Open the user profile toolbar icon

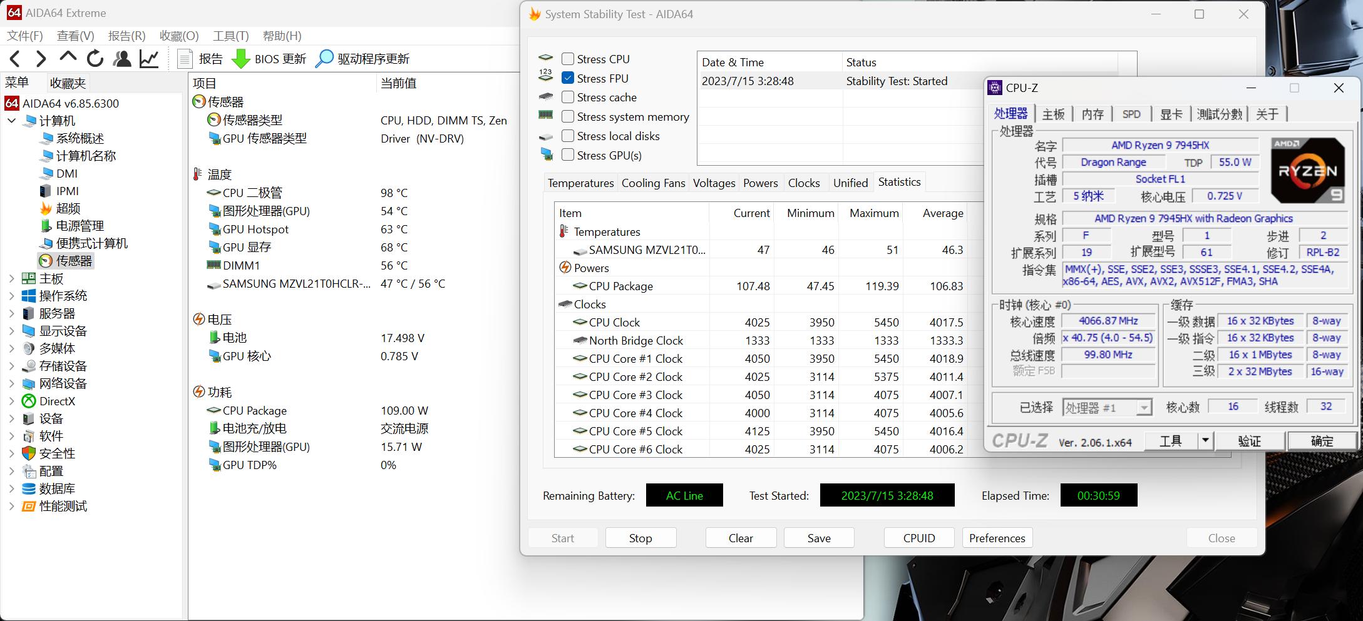pyautogui.click(x=122, y=59)
